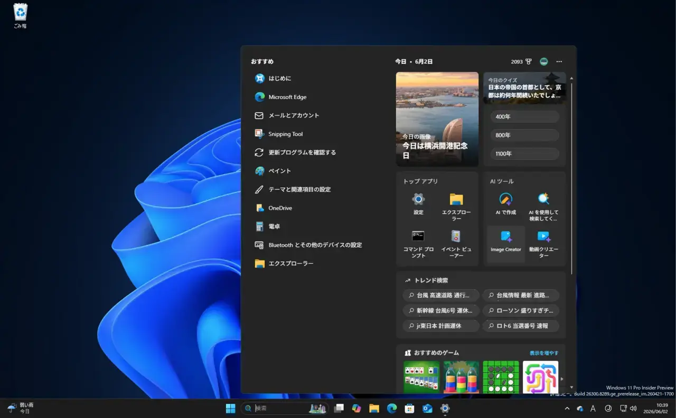This screenshot has width=676, height=418.
Task: Select the 400年 quiz answer
Action: coord(524,117)
